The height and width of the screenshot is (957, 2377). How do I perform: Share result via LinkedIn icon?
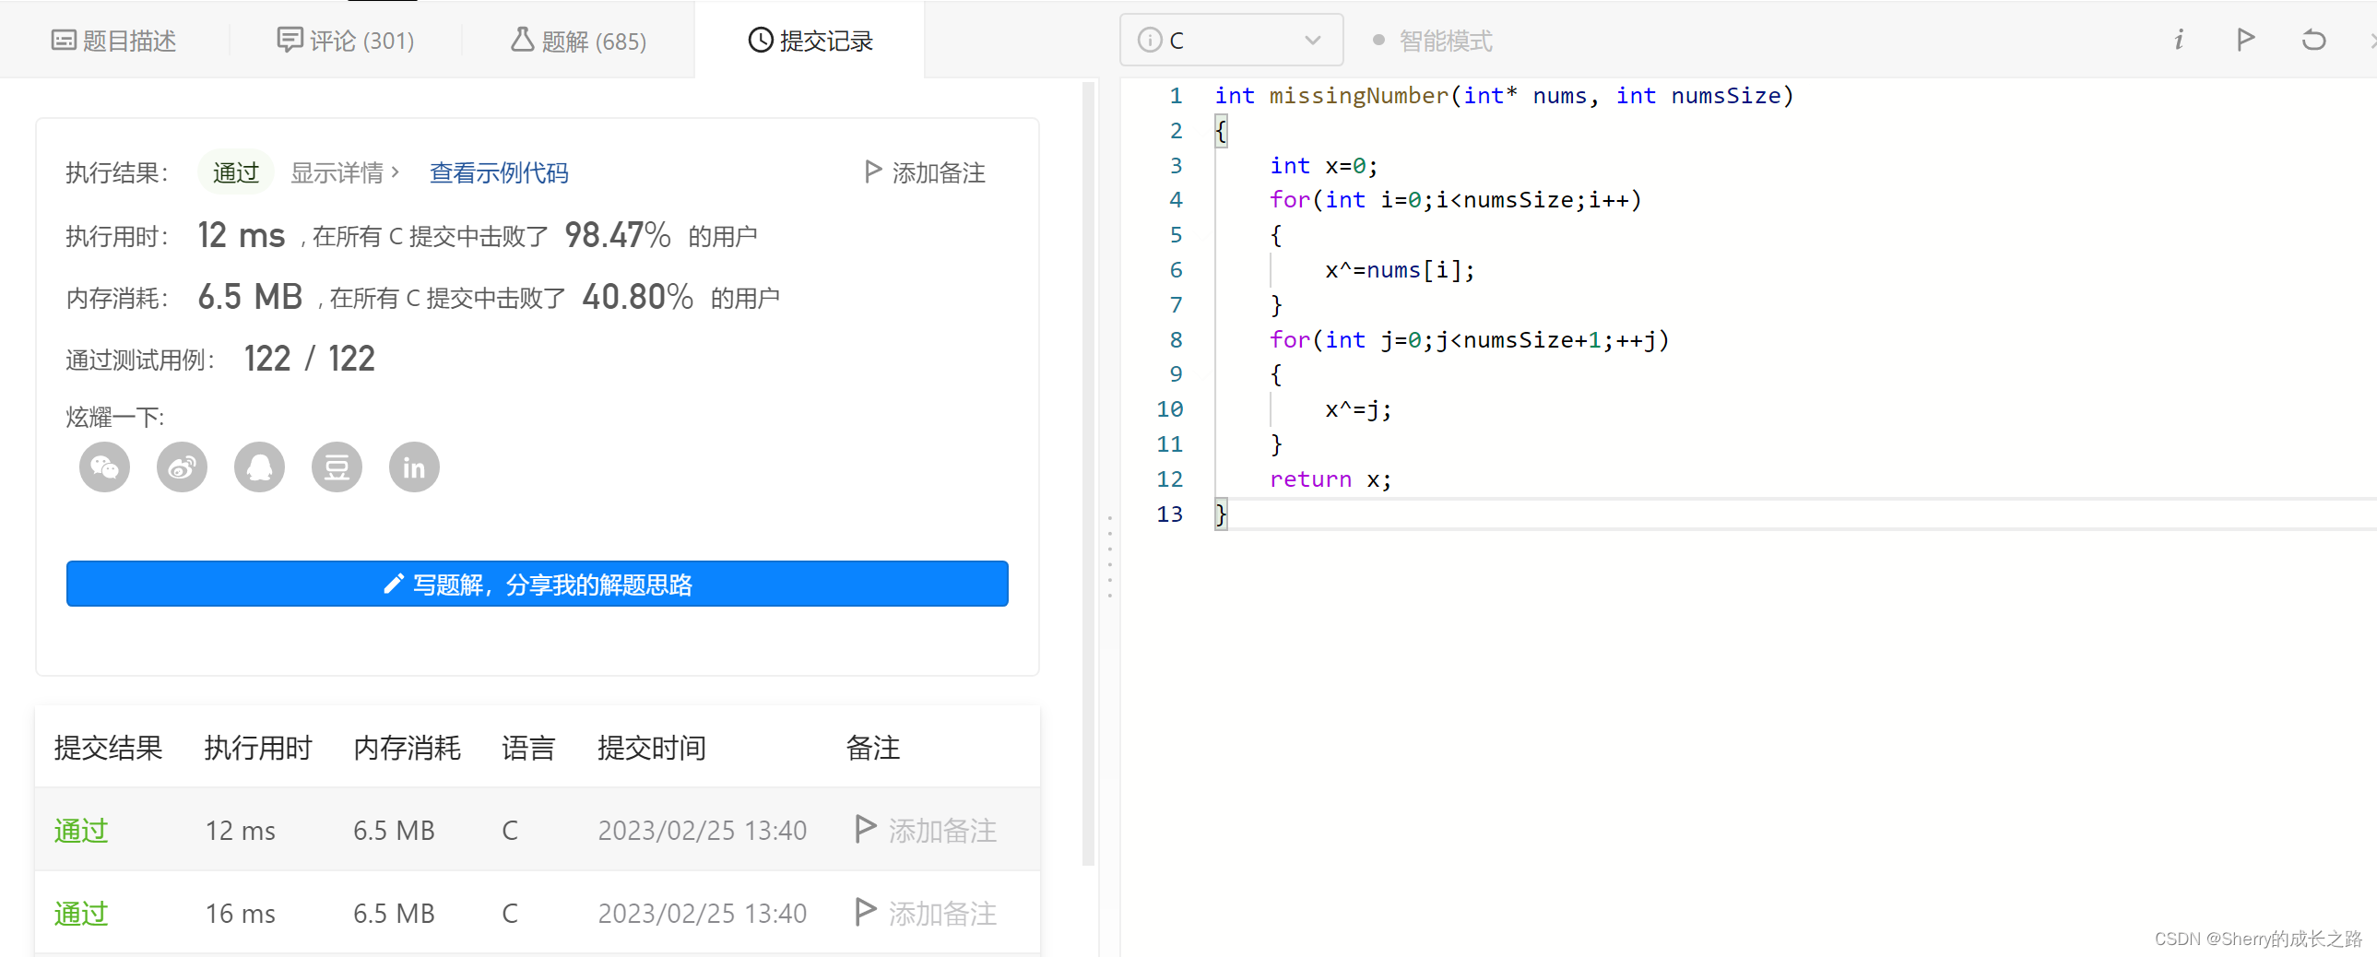tap(414, 467)
